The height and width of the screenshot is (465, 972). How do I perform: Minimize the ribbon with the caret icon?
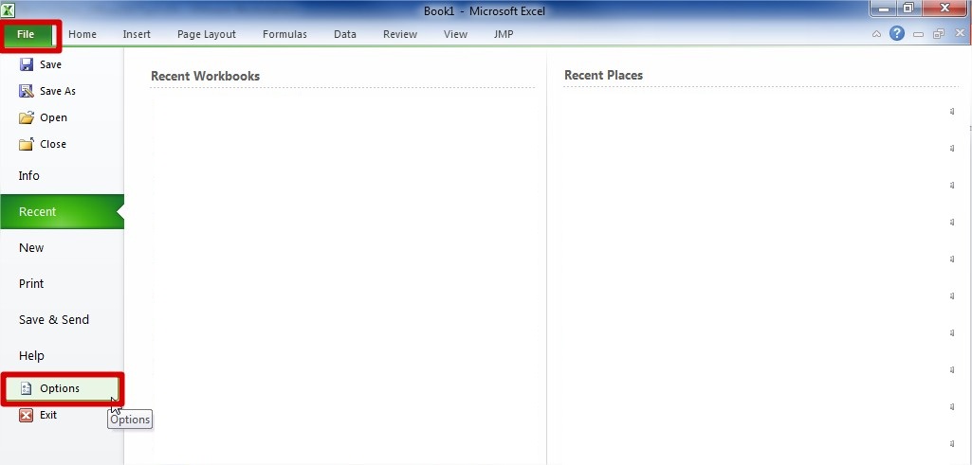877,34
